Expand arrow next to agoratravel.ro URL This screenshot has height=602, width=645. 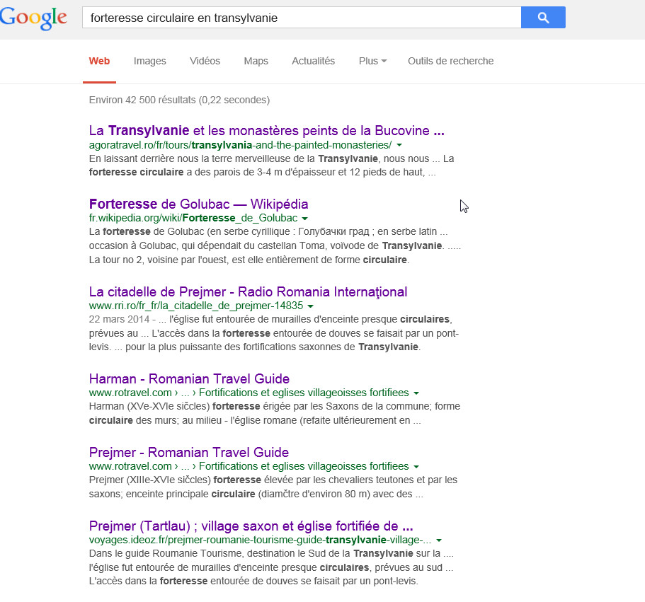[399, 145]
